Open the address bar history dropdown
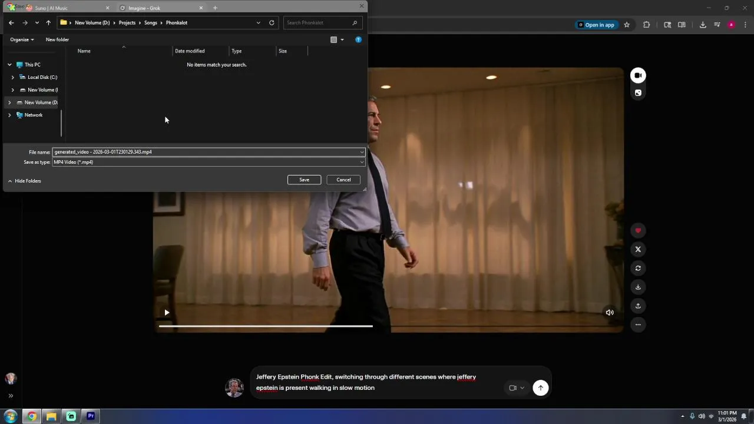This screenshot has height=424, width=754. click(258, 22)
